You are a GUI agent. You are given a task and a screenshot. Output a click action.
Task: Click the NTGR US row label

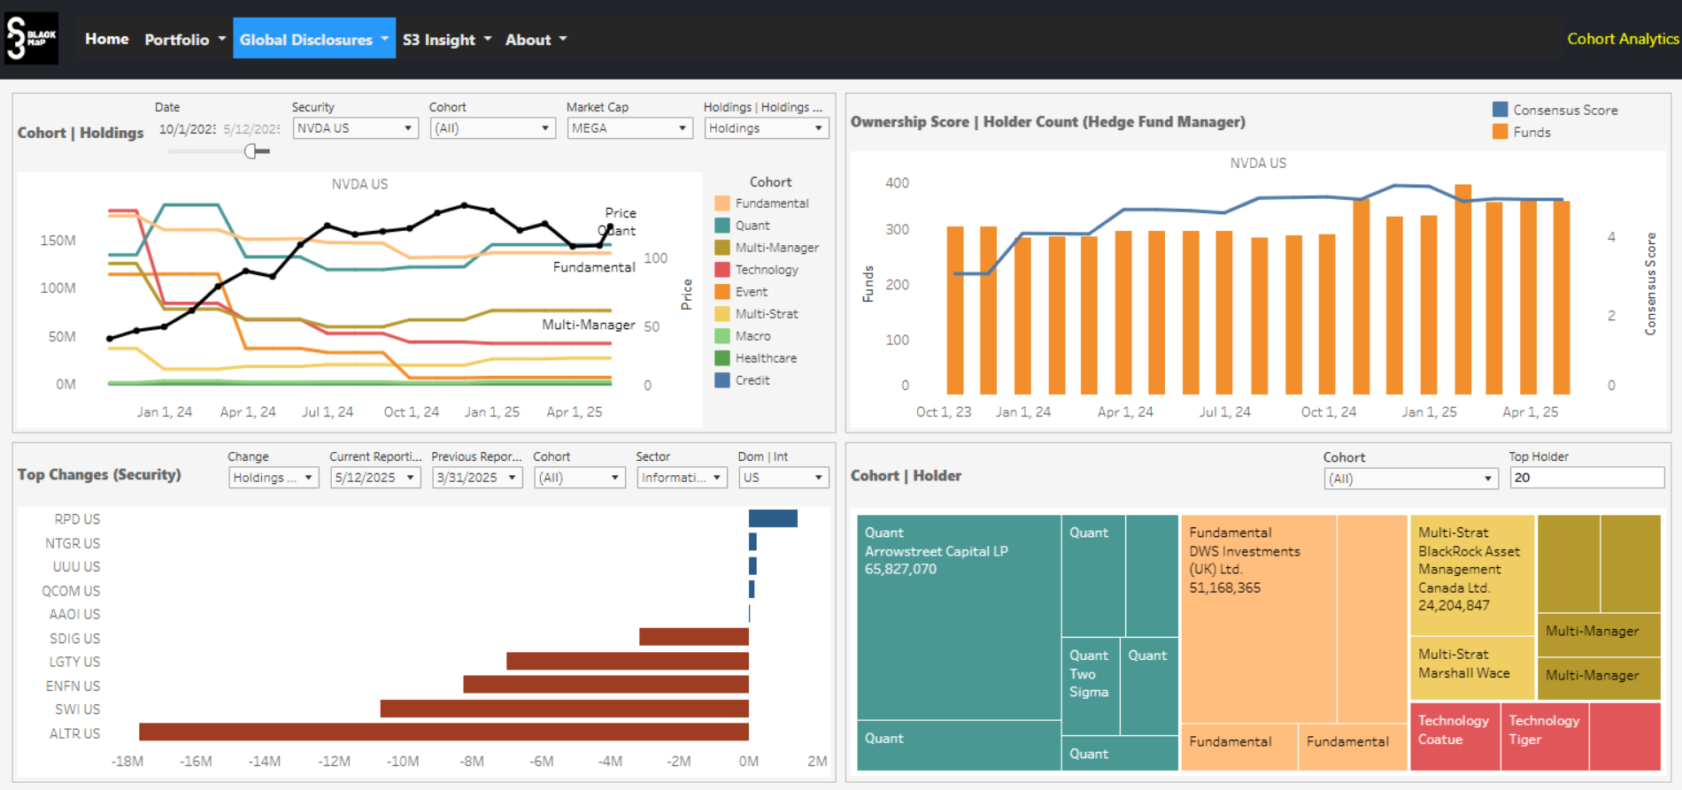pyautogui.click(x=73, y=543)
